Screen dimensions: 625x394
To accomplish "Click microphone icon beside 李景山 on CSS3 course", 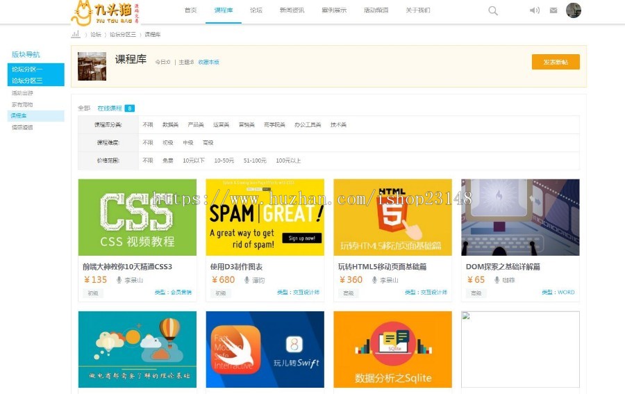I will (x=119, y=280).
